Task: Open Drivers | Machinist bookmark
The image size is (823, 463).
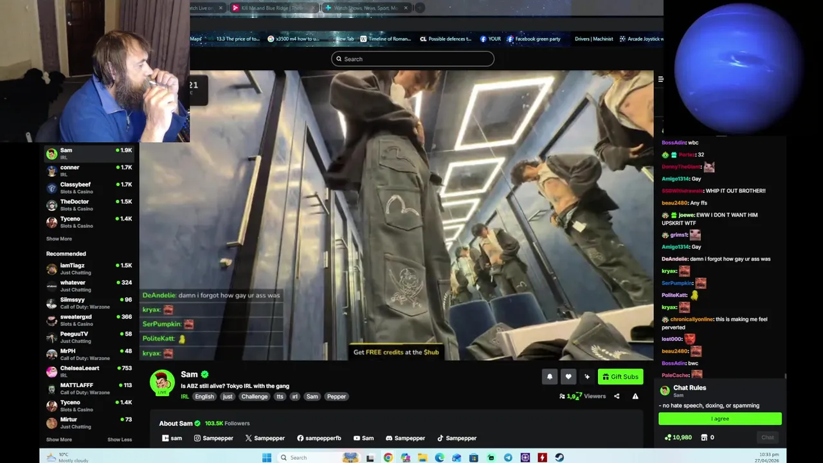Action: click(x=593, y=39)
